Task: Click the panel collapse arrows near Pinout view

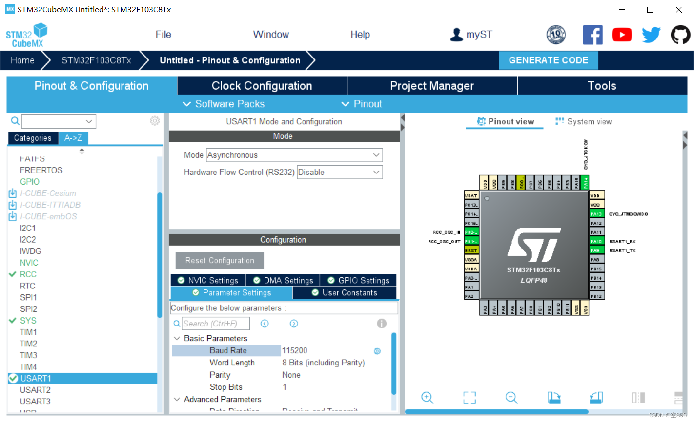Action: pyautogui.click(x=403, y=122)
